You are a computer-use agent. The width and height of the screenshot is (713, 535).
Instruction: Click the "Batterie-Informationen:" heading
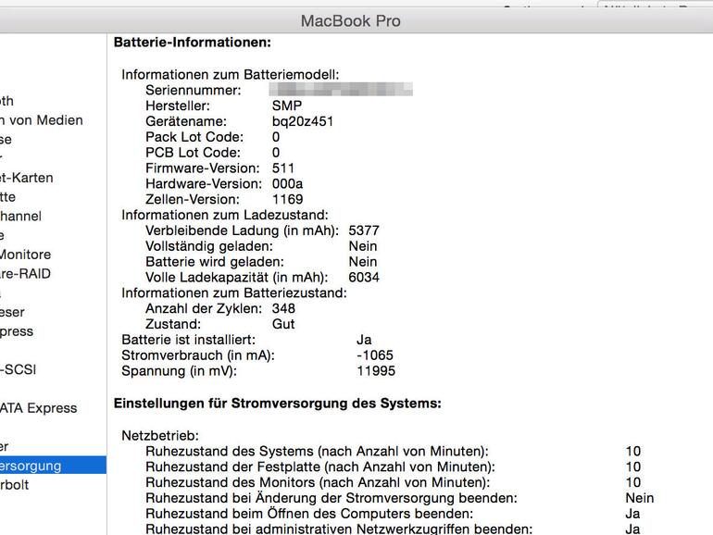(193, 43)
